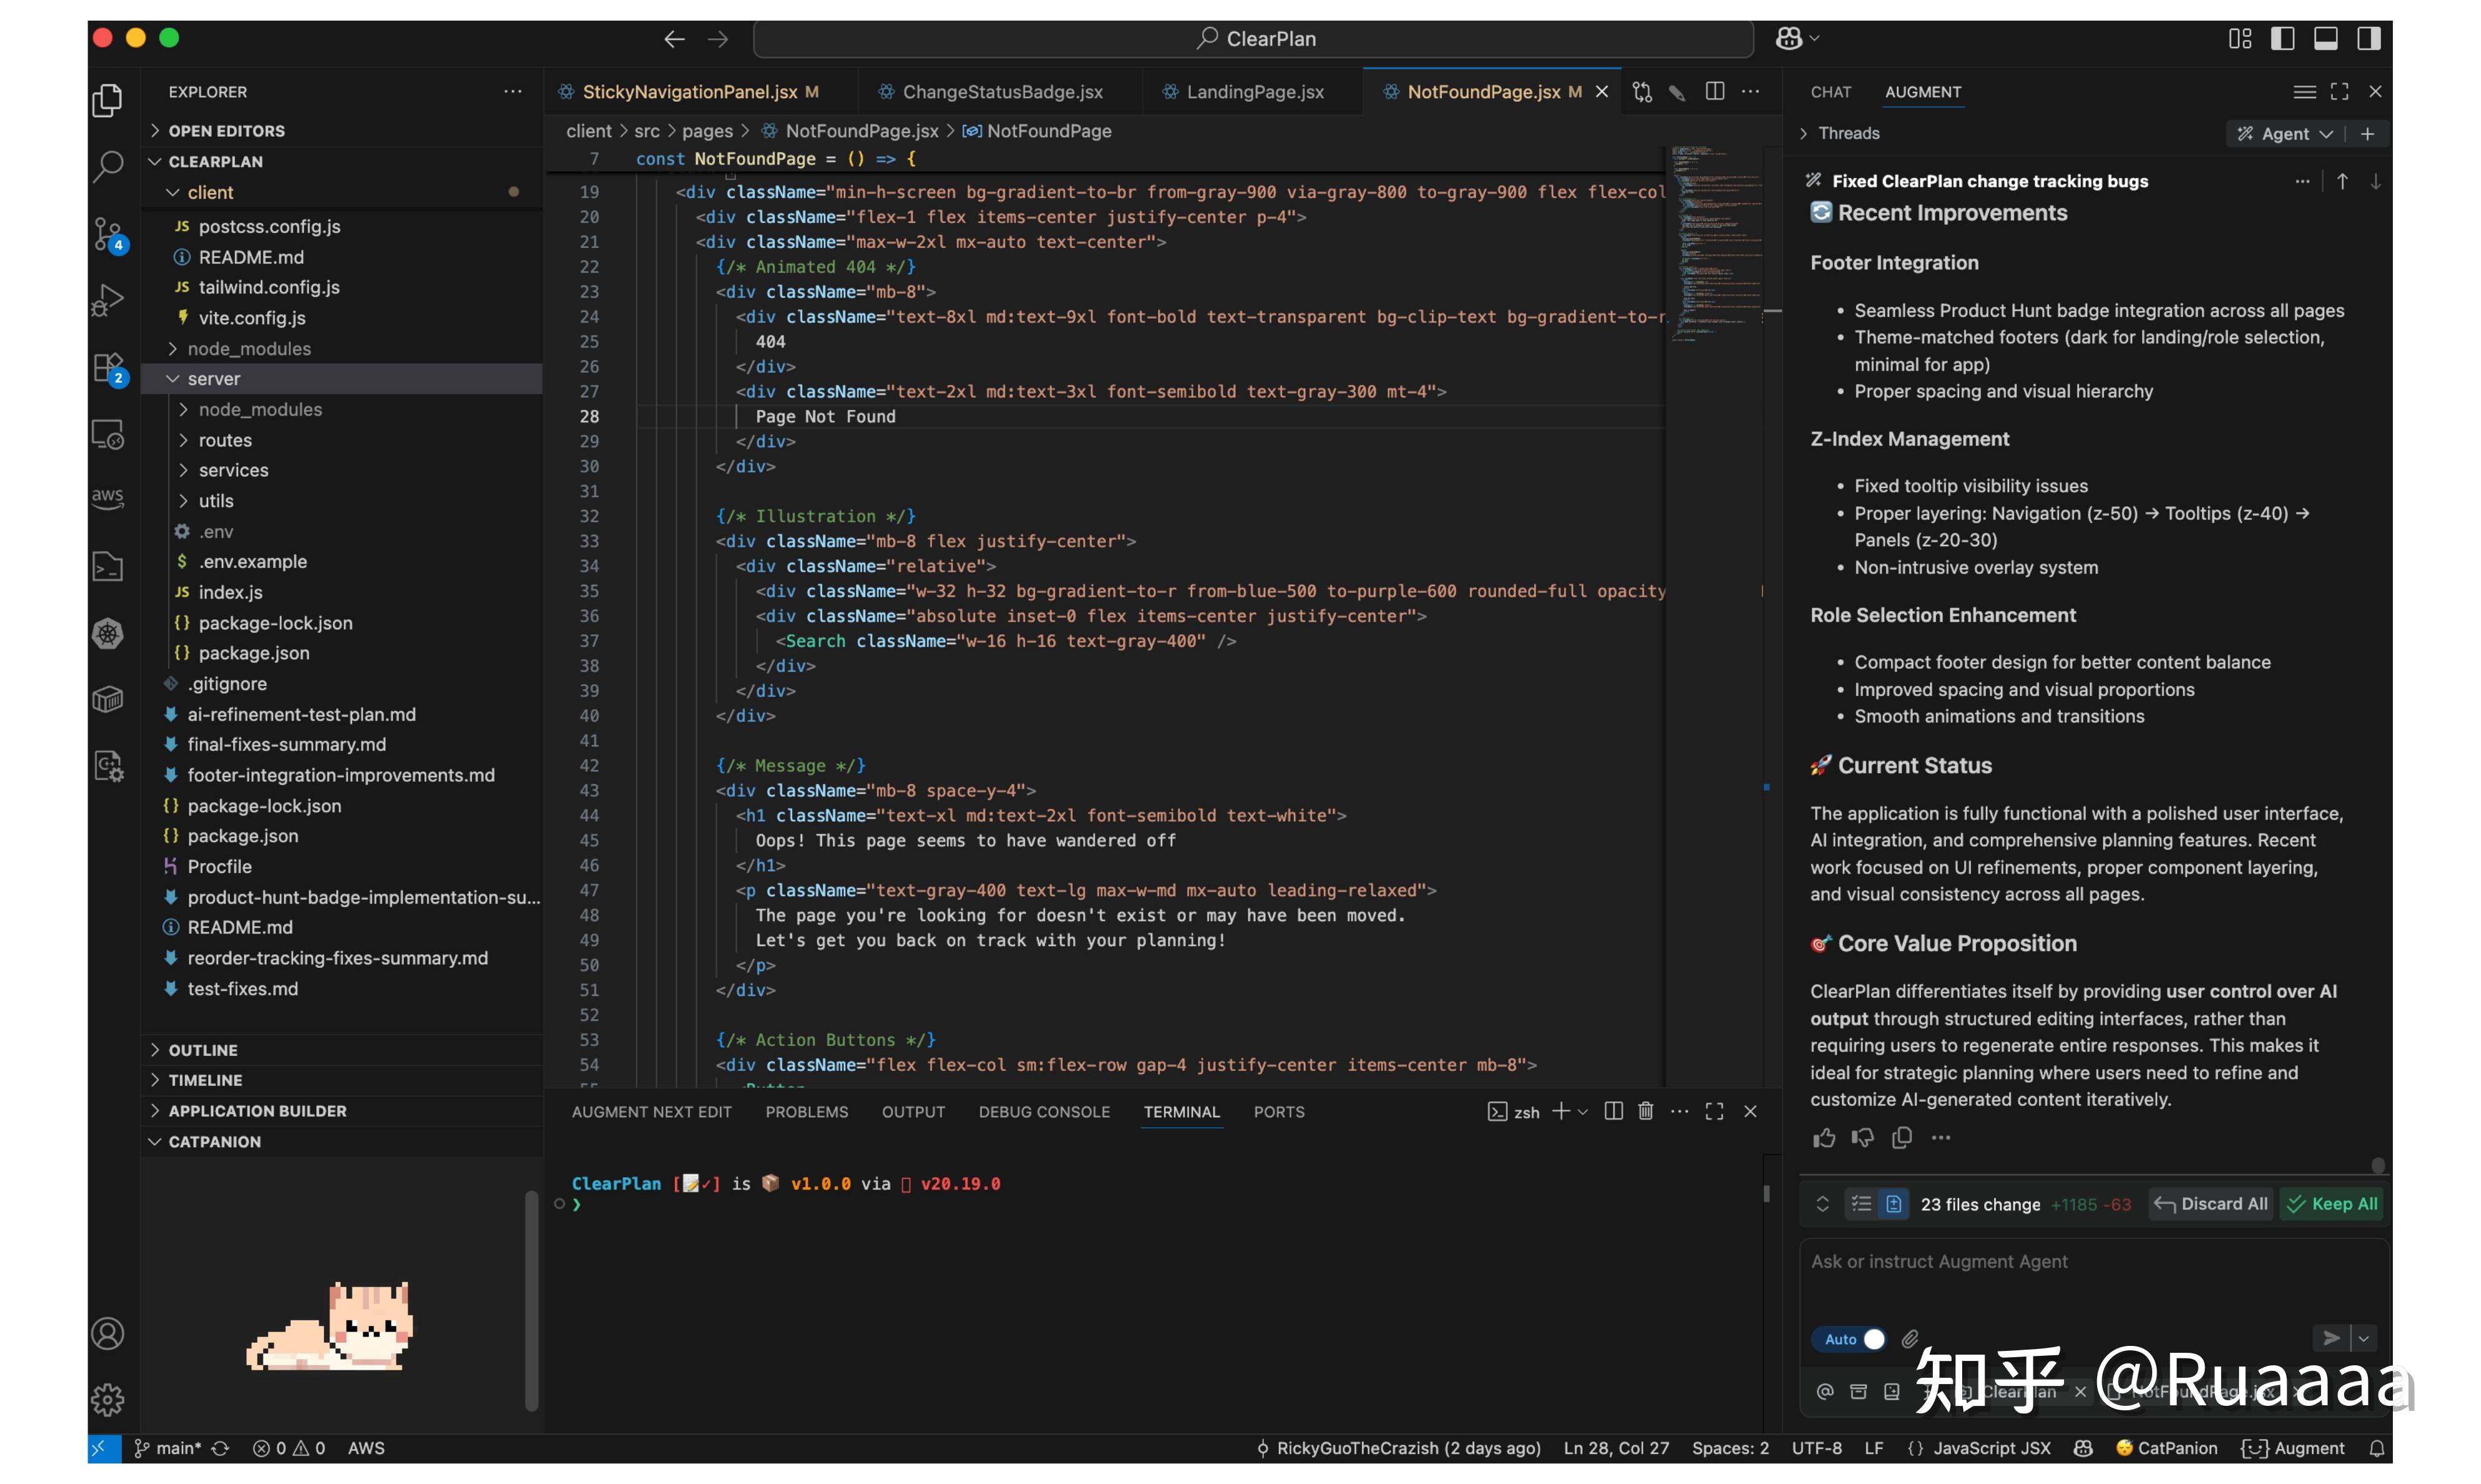Open changes compare icon in editor toolbar
Image resolution: width=2481 pixels, height=1484 pixels.
pos(1641,91)
